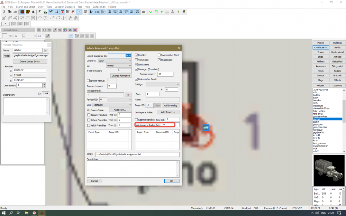Open the AI level dropdown
Screen dimensions: 346x216
[x=119, y=66]
